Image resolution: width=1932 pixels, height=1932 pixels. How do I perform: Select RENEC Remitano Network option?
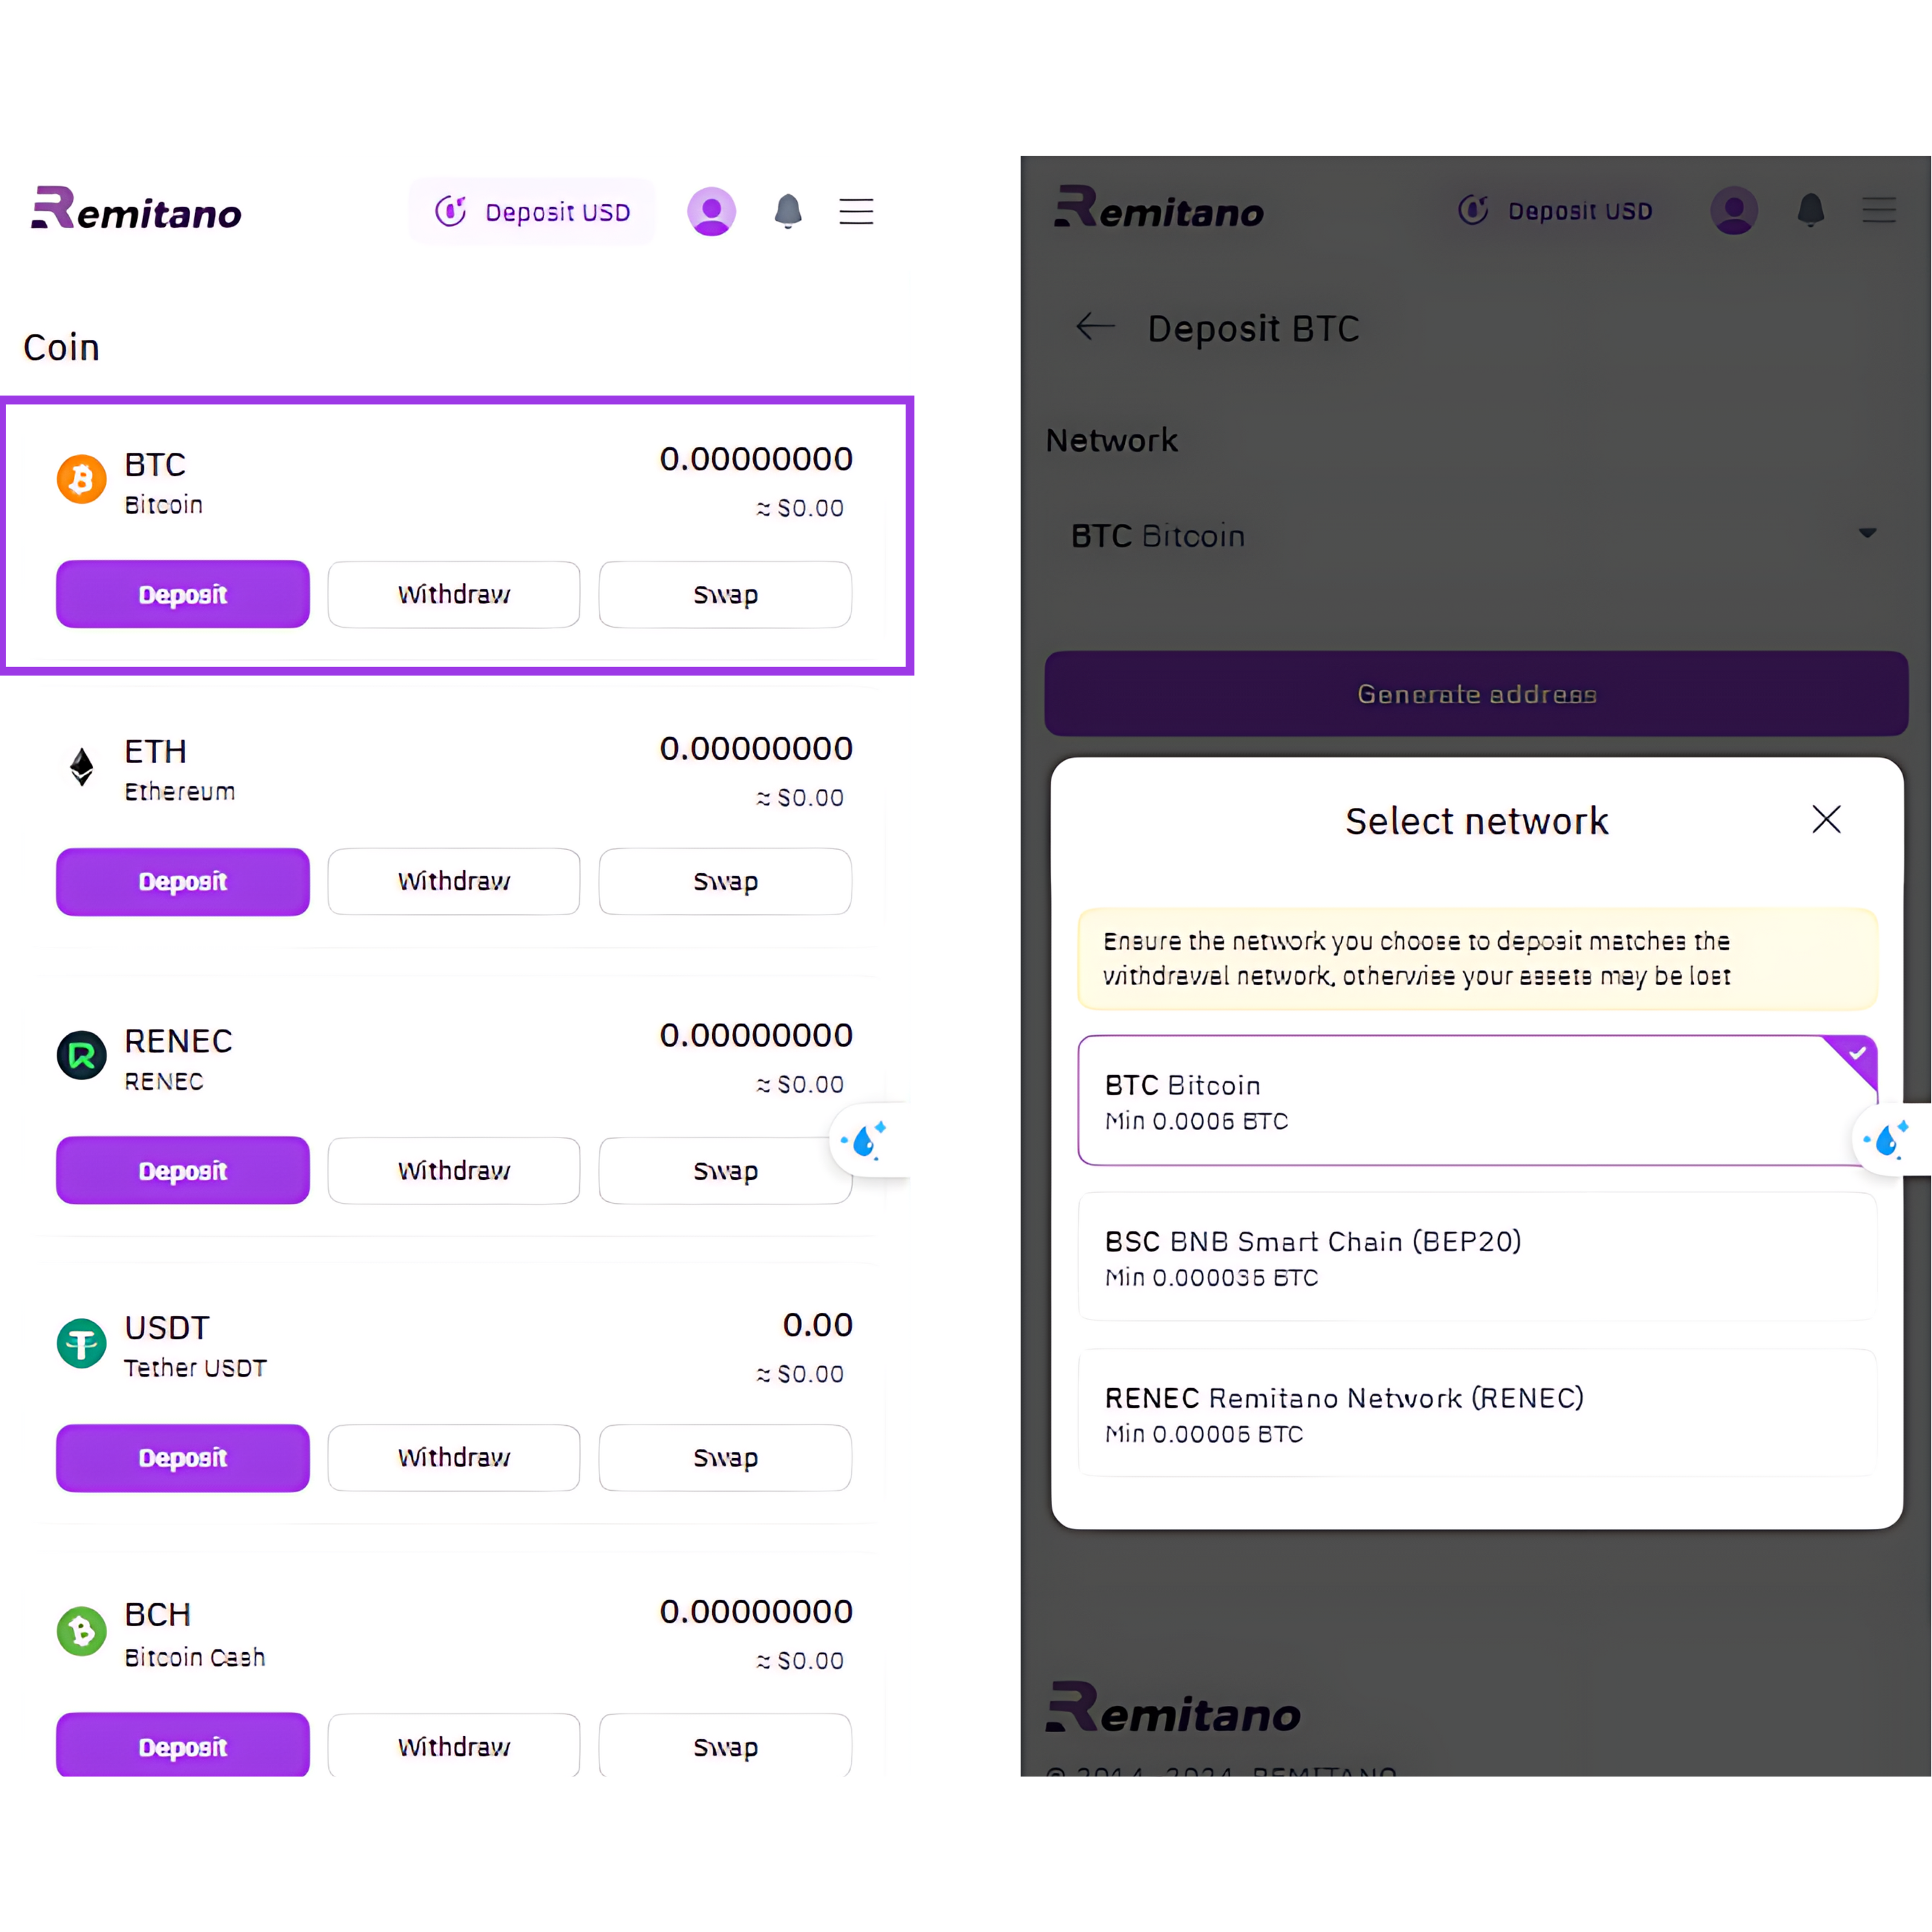tap(1477, 1413)
